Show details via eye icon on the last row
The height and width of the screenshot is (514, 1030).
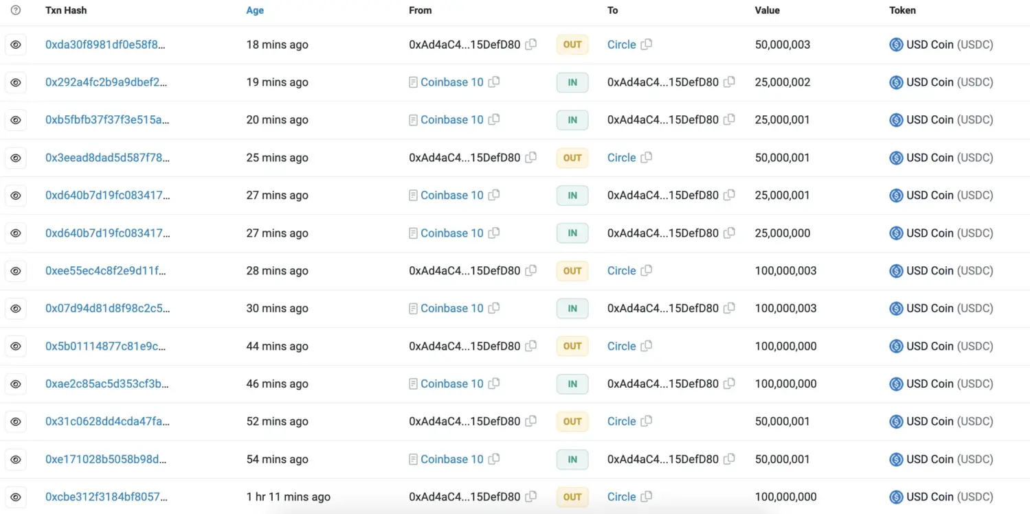tap(16, 496)
